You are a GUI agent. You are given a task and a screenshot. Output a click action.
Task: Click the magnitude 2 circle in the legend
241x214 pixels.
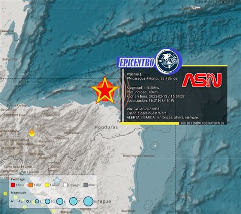pyautogui.click(x=19, y=201)
